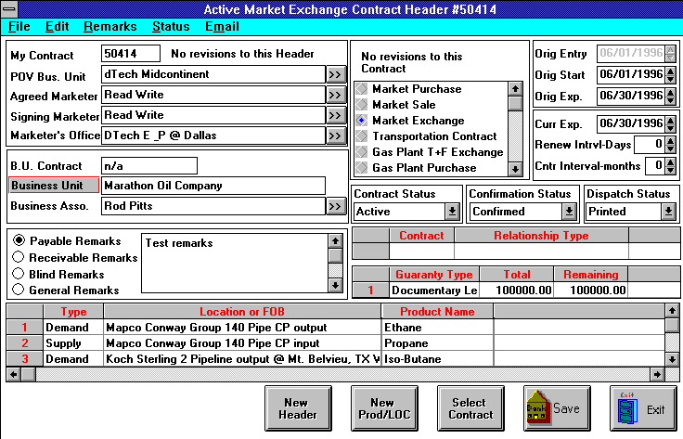
Task: Click product grid scroll down arrow
Action: point(672,359)
